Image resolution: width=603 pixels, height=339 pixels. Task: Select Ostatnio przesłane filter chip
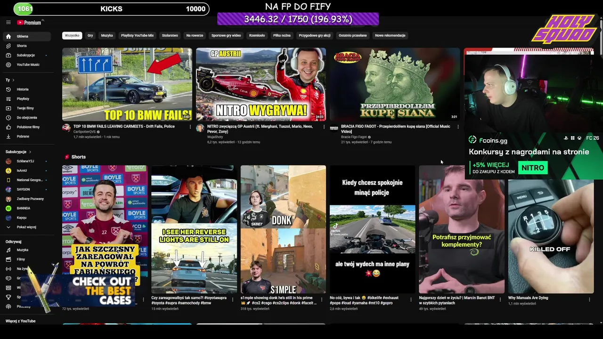[352, 35]
